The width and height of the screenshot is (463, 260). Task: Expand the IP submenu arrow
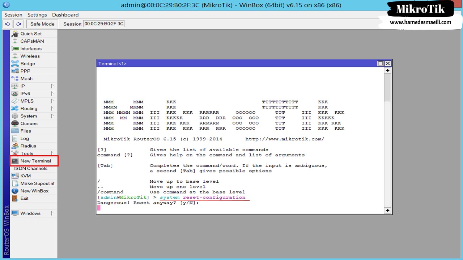point(52,86)
